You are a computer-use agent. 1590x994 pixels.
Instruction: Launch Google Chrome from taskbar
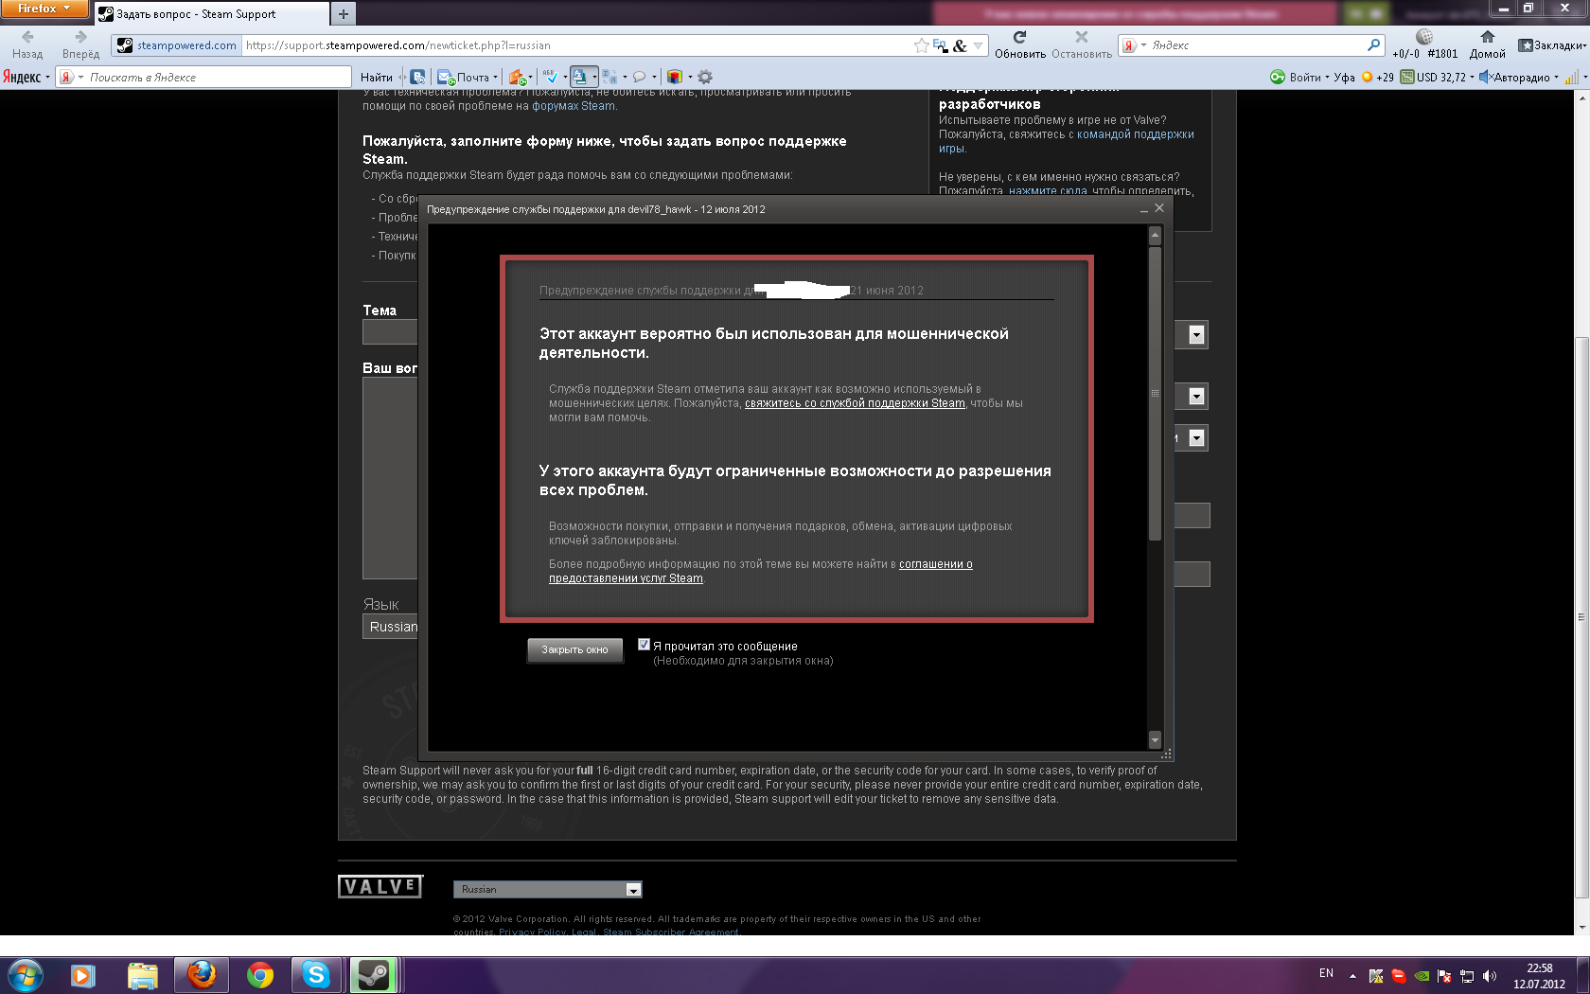coord(259,975)
